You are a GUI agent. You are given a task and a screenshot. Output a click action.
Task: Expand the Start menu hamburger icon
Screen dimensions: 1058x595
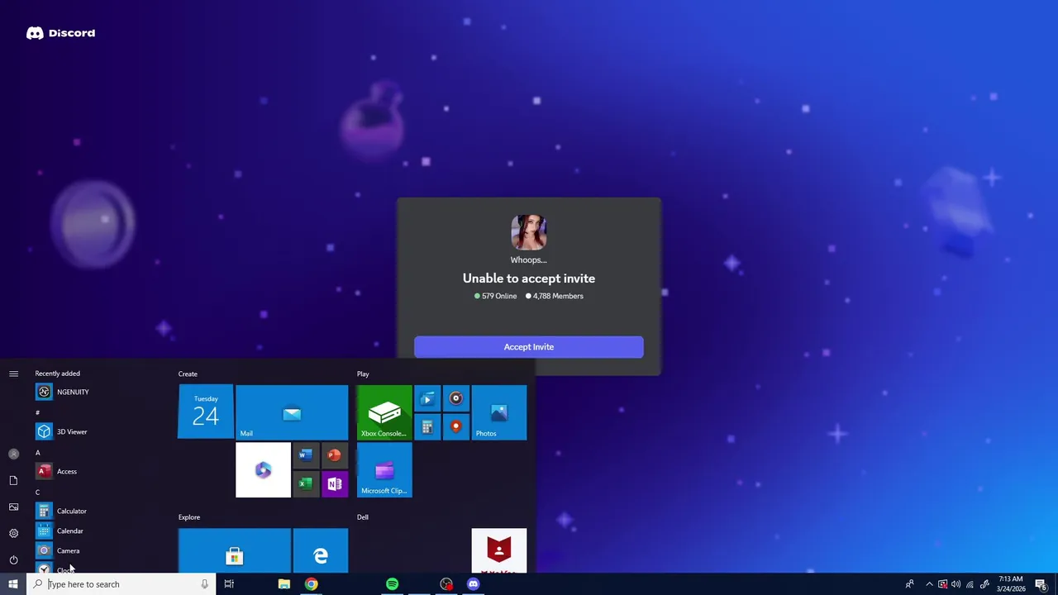13,374
